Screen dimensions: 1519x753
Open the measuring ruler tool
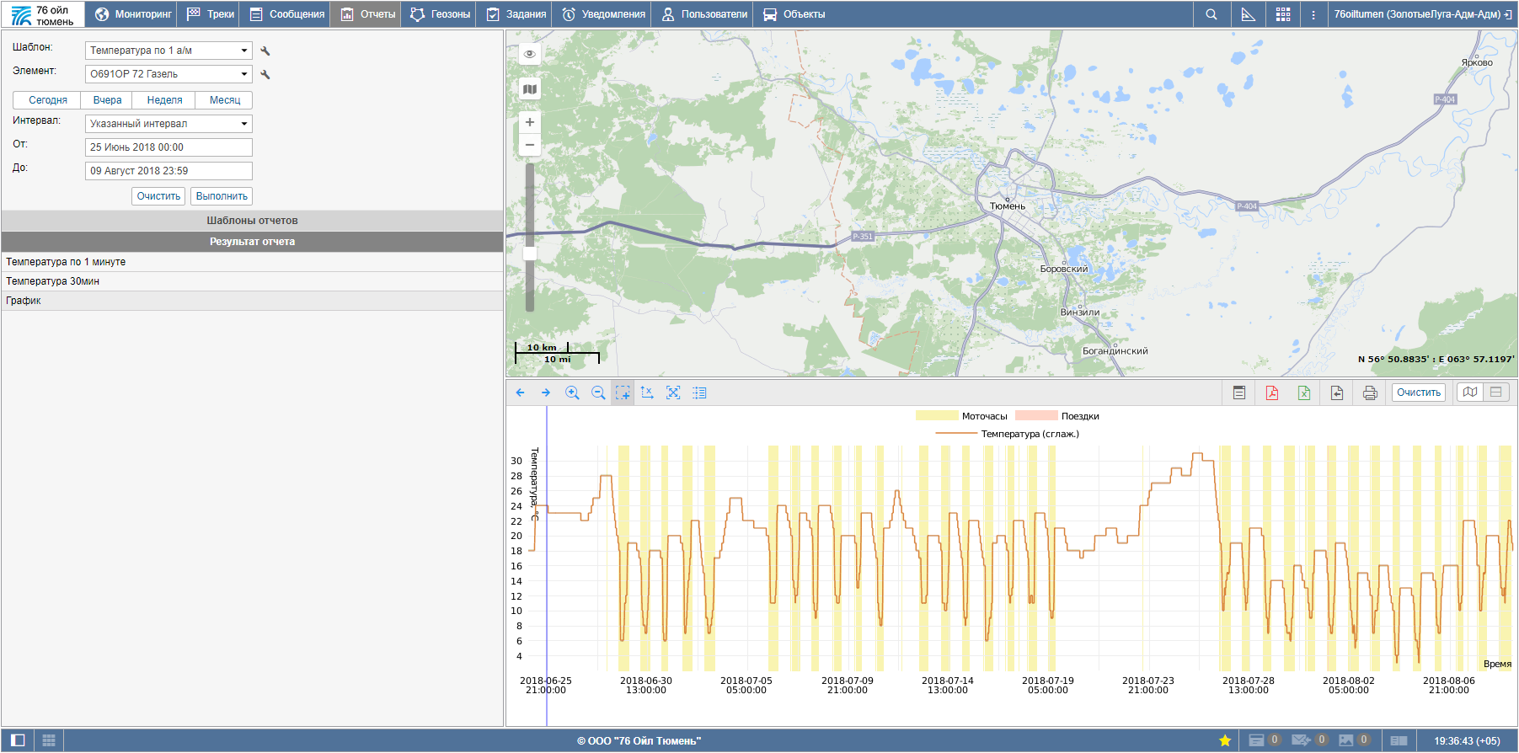tap(1248, 14)
